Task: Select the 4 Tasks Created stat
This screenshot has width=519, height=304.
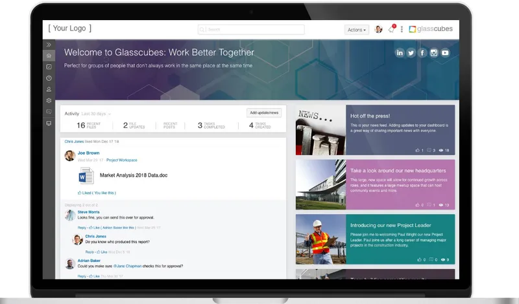Action: [x=260, y=125]
